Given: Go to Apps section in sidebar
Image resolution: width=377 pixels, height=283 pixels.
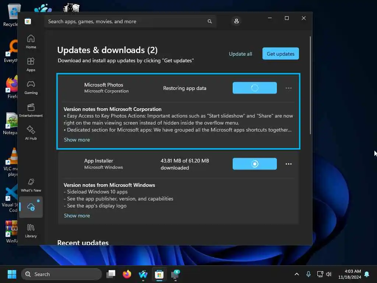Looking at the screenshot, I should [31, 64].
